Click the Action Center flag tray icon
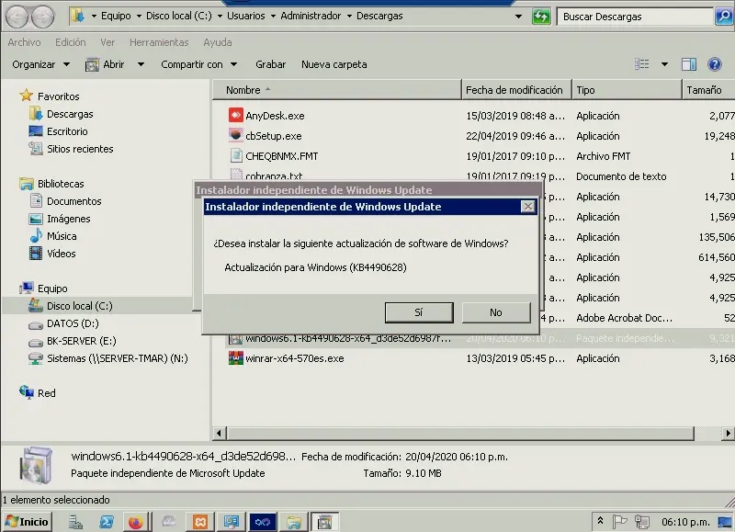This screenshot has width=735, height=532. [x=619, y=521]
